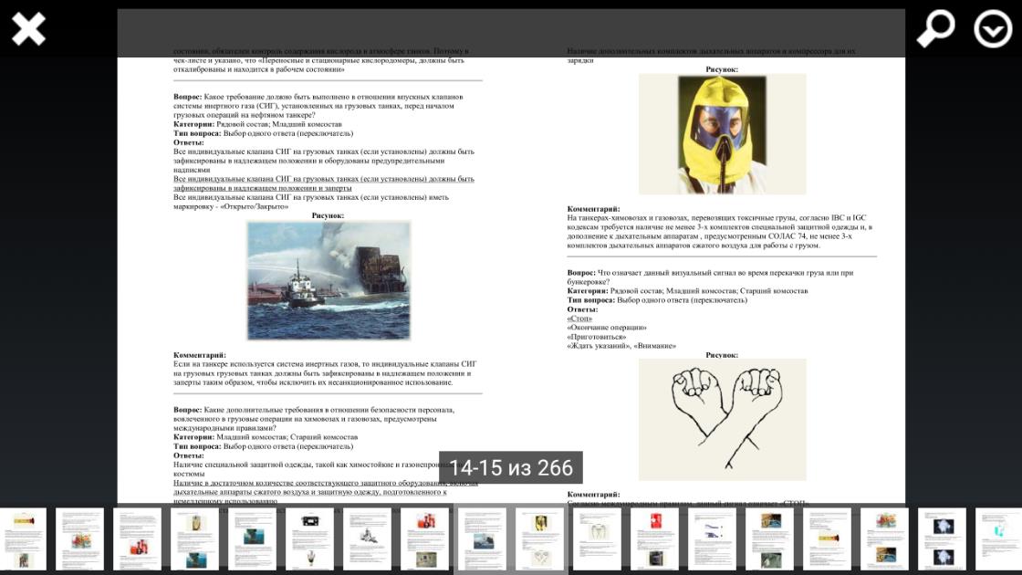Select the highlighted thumbnail with the ship photo

tap(482, 539)
